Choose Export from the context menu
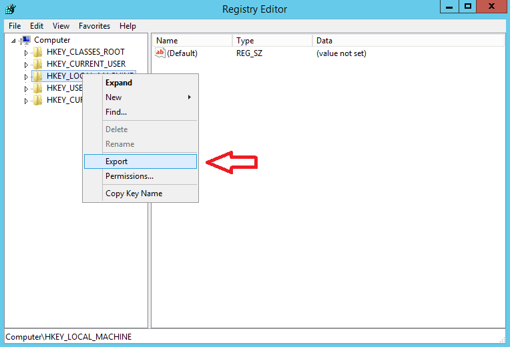Viewport: 510px width, 347px height. pyautogui.click(x=117, y=161)
